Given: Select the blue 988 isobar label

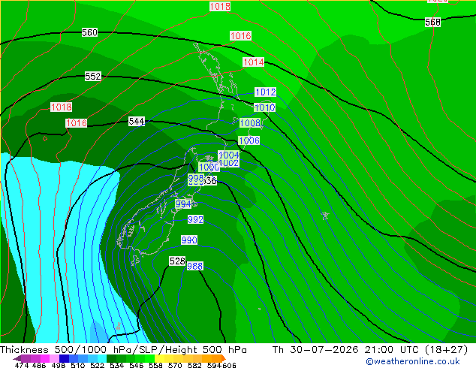Looking at the screenshot, I should [195, 267].
